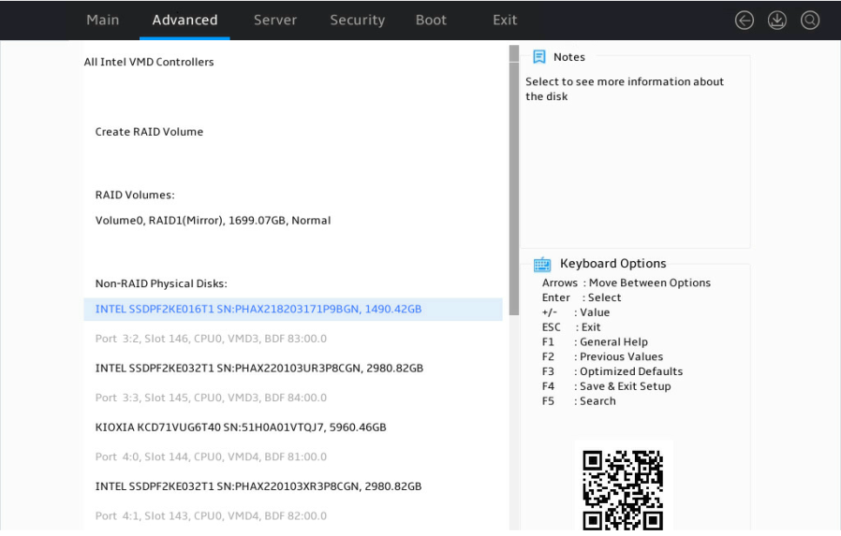Select the KIOXIA KCD71VUG6T40 disk
This screenshot has height=536, width=841.
coord(241,427)
